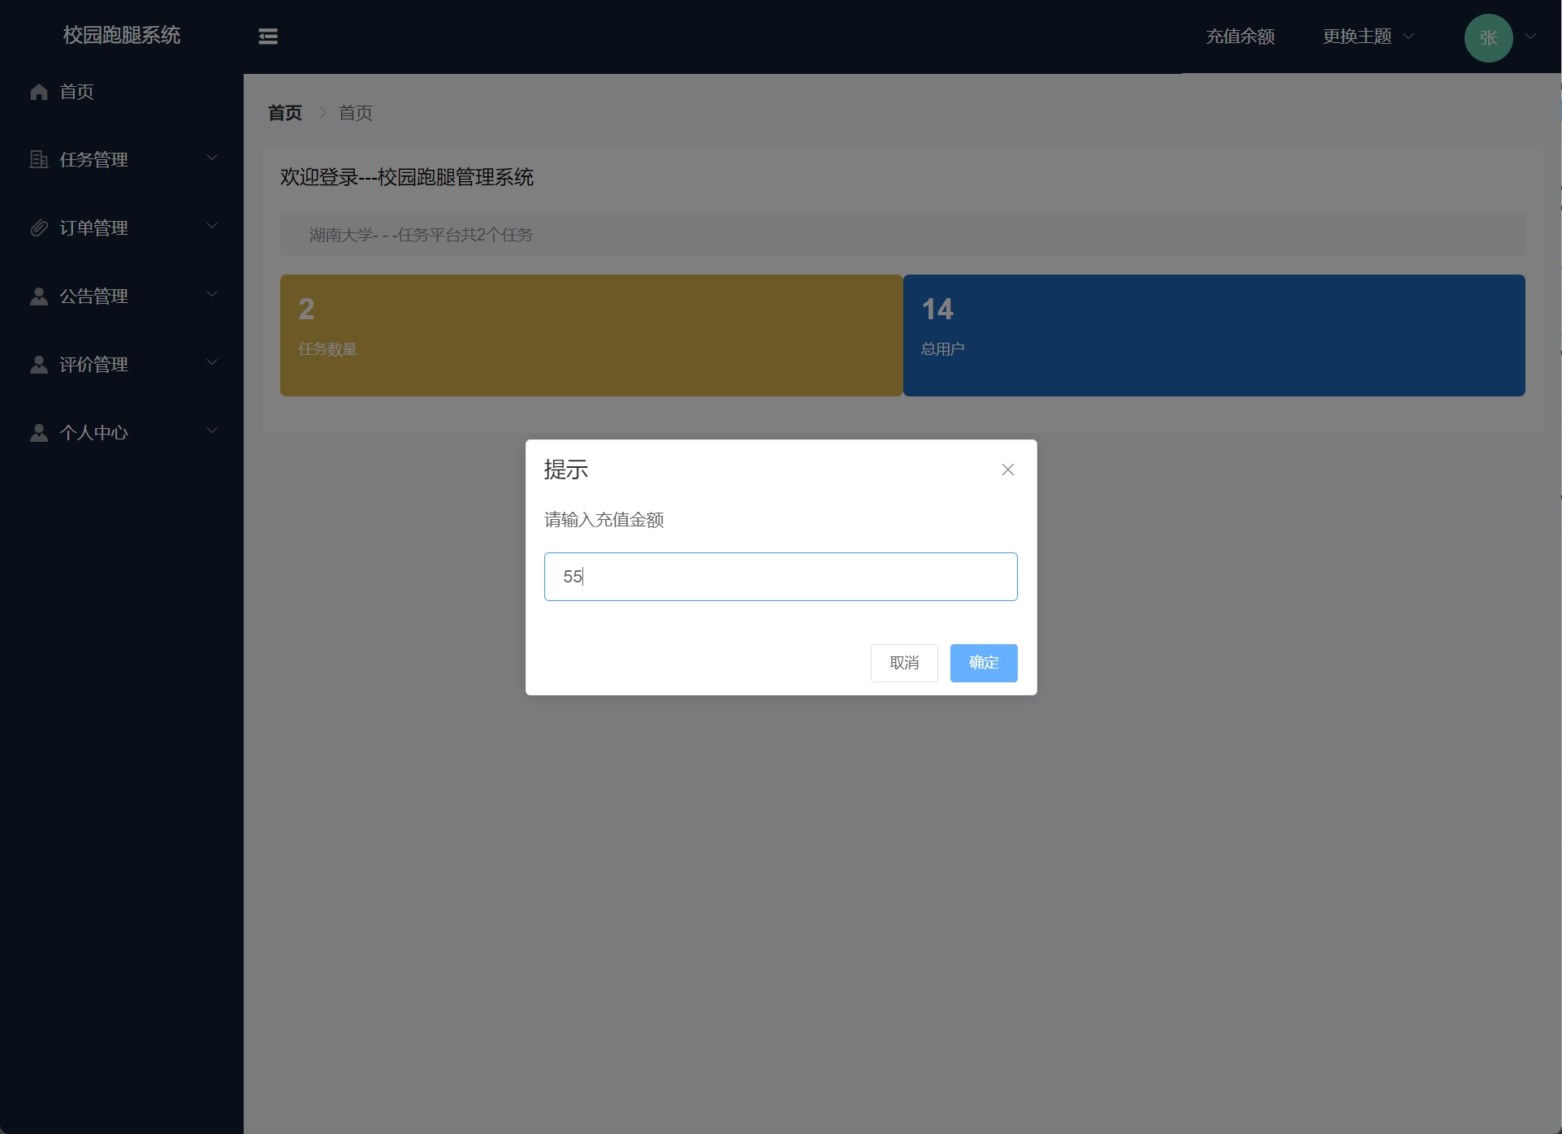Select 首页 in the sidebar menu
Screen dimensions: 1562x1134
click(77, 92)
